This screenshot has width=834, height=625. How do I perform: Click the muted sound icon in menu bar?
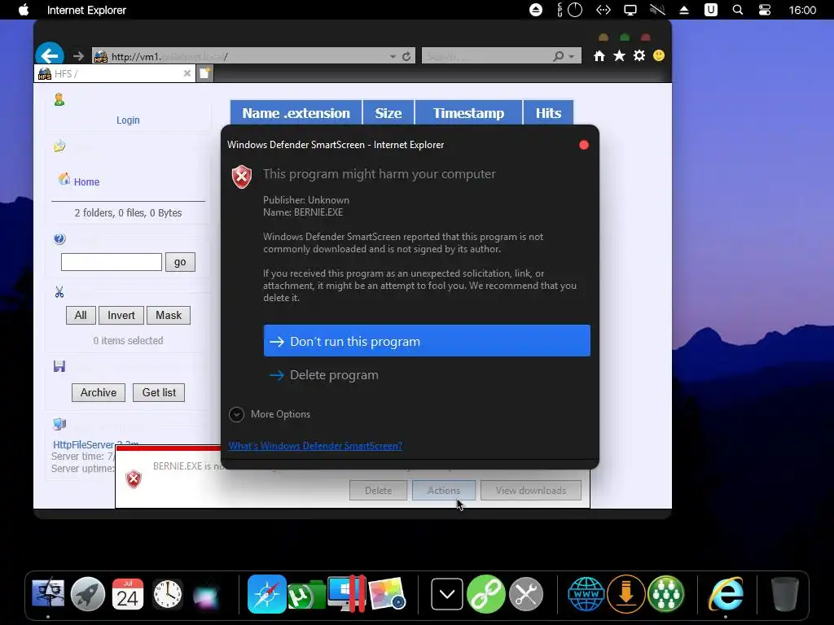click(x=657, y=10)
